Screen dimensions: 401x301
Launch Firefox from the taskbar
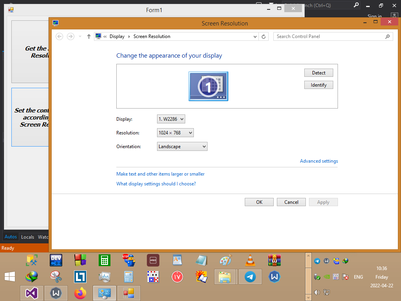point(80,293)
